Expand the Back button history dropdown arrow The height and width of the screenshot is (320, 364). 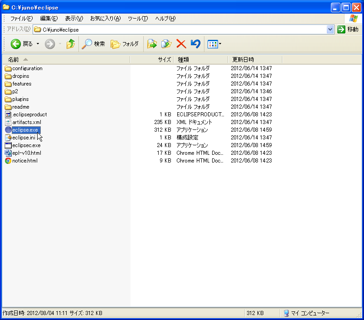38,44
